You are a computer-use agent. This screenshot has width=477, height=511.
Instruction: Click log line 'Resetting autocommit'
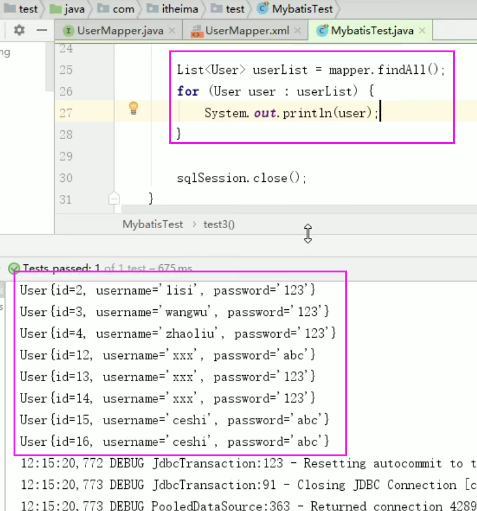(x=249, y=463)
